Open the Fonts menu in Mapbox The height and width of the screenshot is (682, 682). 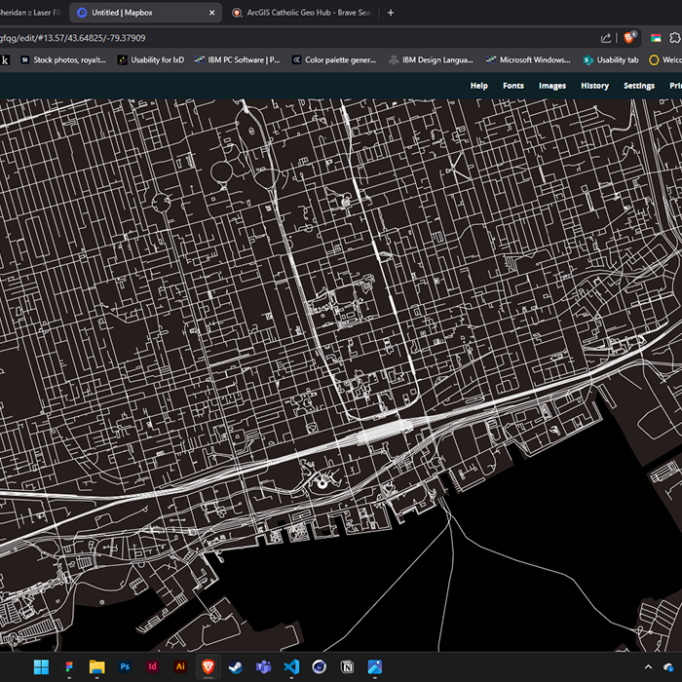click(512, 86)
